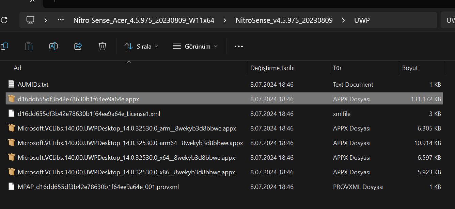Click the rename icon in toolbar
Image resolution: width=455 pixels, height=209 pixels.
[x=53, y=46]
